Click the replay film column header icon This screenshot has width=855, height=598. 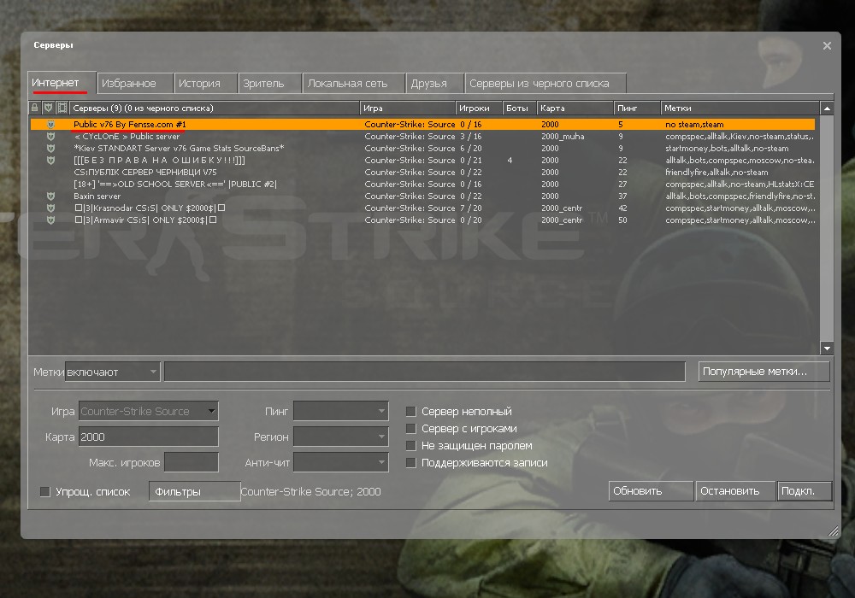point(62,108)
